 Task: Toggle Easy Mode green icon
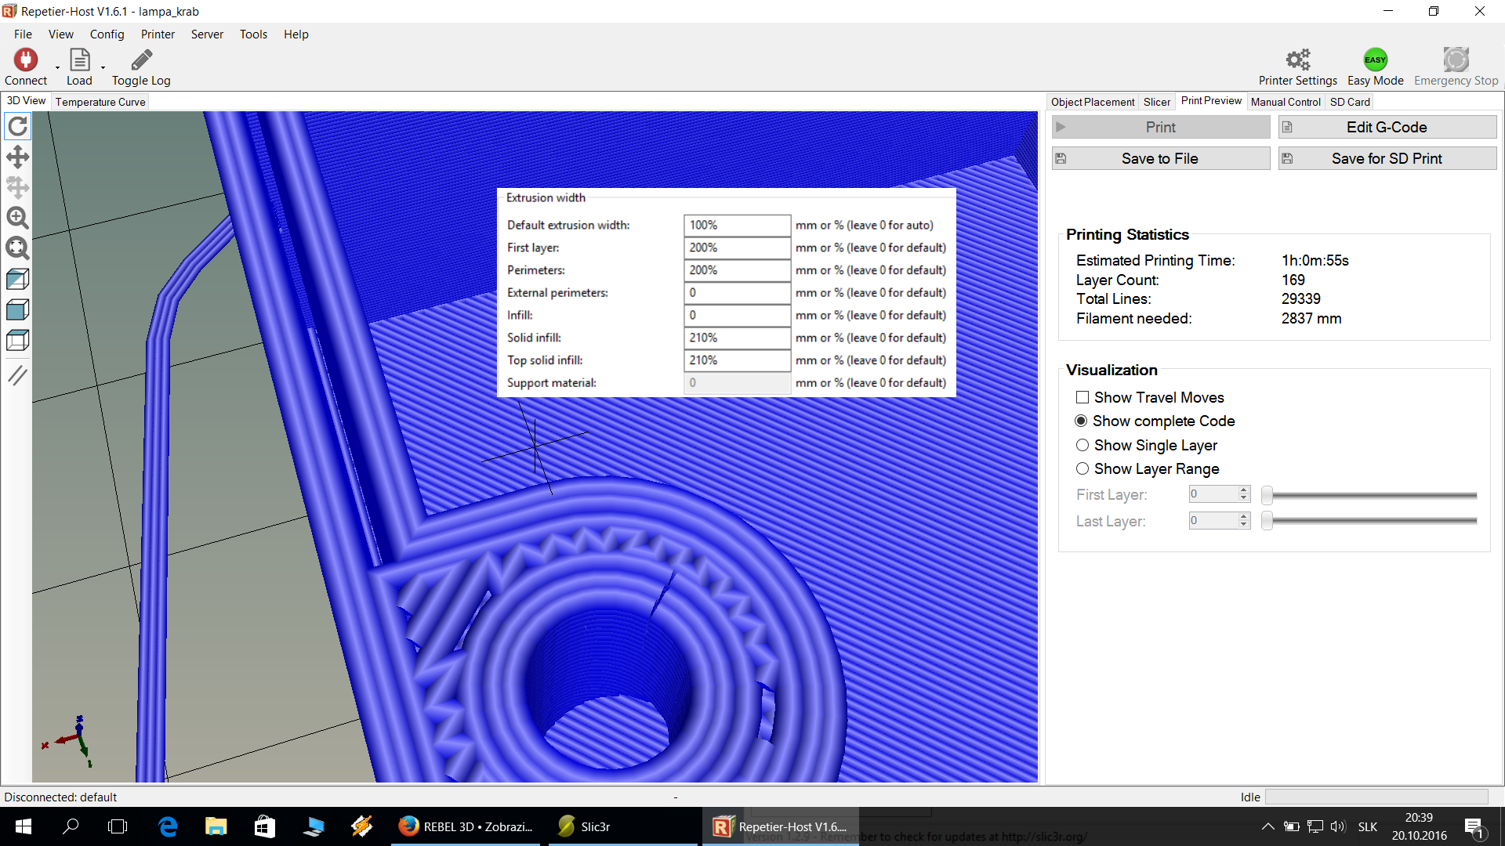1375,60
